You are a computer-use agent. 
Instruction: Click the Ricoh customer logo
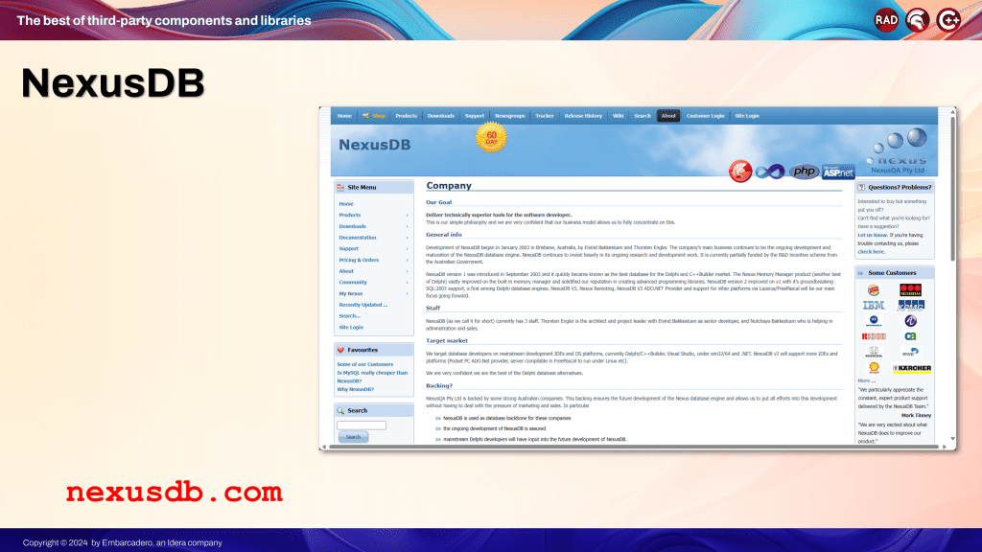click(874, 336)
